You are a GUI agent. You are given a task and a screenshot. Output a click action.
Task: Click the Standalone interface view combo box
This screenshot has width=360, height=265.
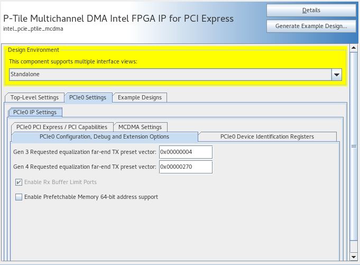point(170,75)
